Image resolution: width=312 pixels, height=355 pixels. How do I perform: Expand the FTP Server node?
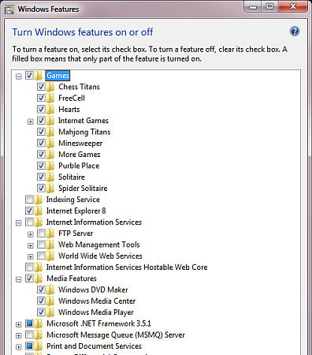point(31,234)
